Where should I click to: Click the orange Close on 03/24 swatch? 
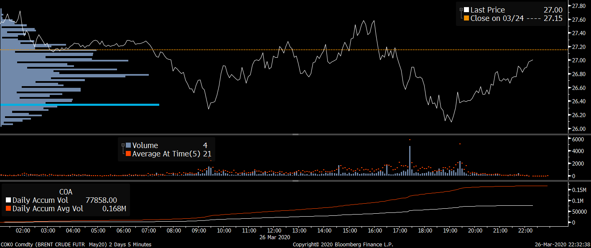466,18
